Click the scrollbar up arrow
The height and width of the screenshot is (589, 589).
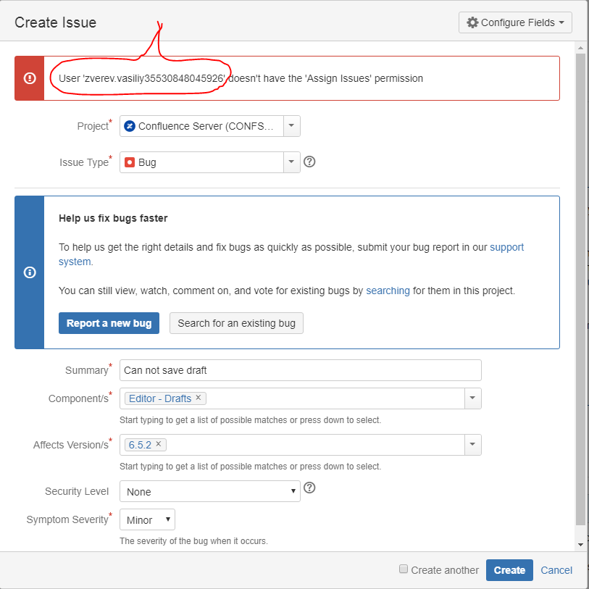point(581,48)
